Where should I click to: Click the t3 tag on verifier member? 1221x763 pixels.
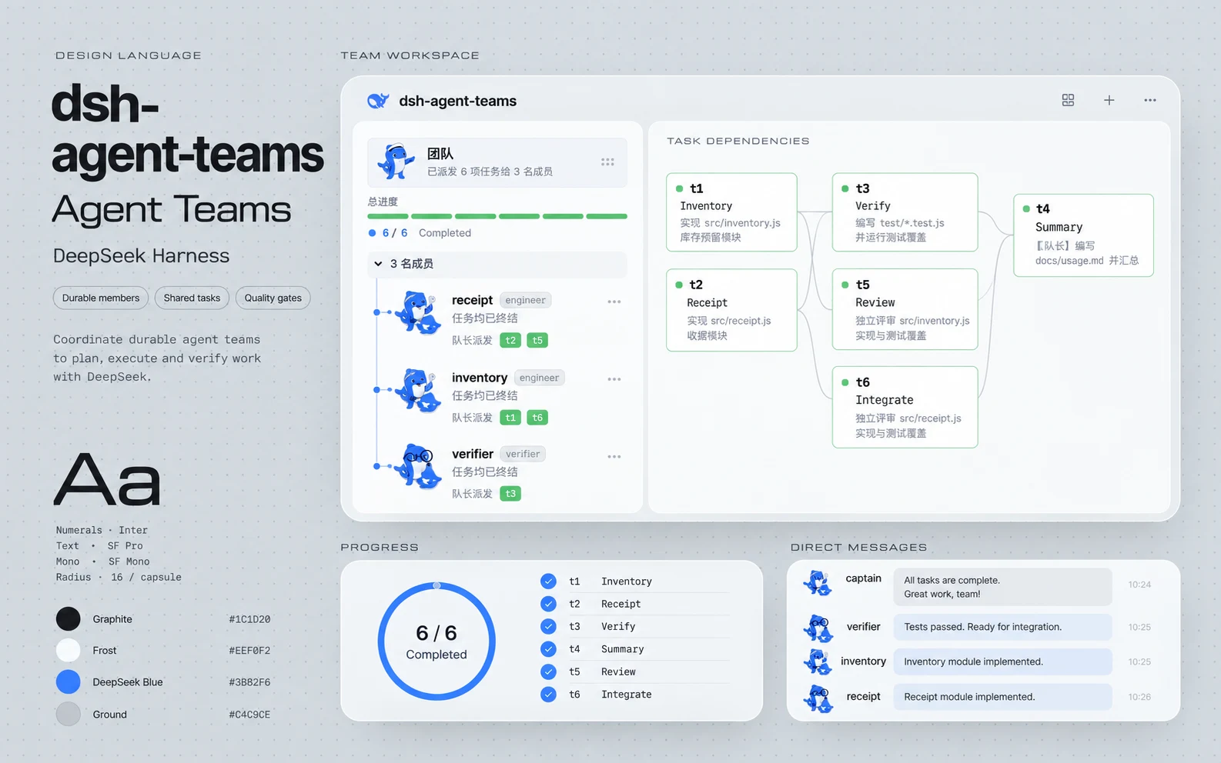point(510,494)
